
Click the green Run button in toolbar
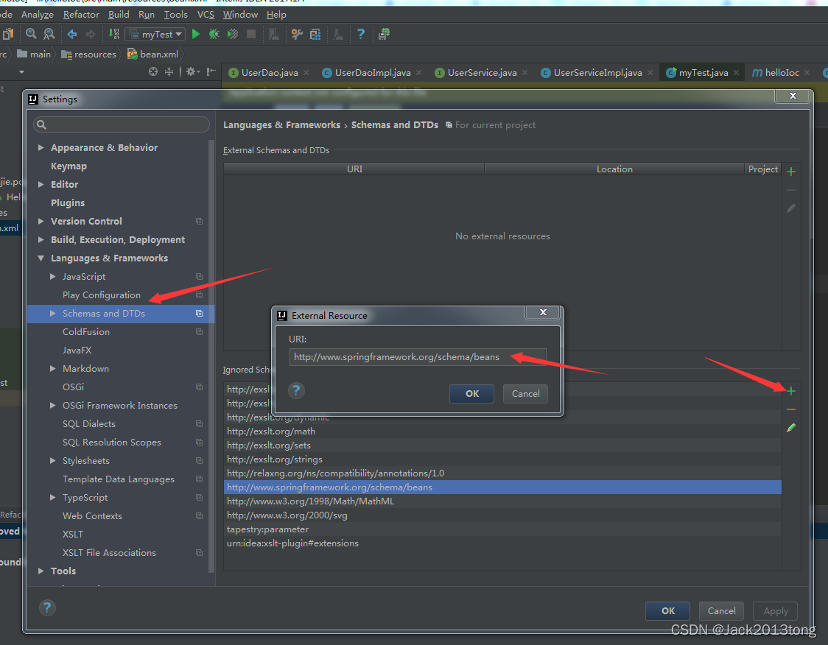pos(196,35)
